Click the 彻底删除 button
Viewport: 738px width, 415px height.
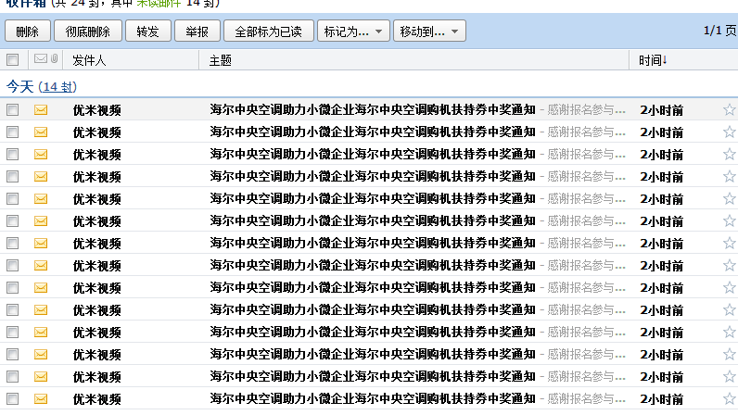click(x=88, y=31)
